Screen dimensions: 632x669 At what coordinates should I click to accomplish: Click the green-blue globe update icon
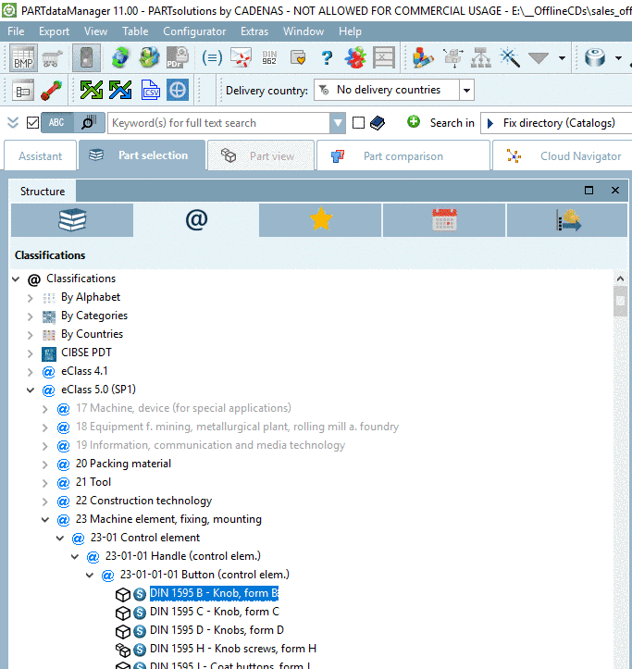[120, 57]
